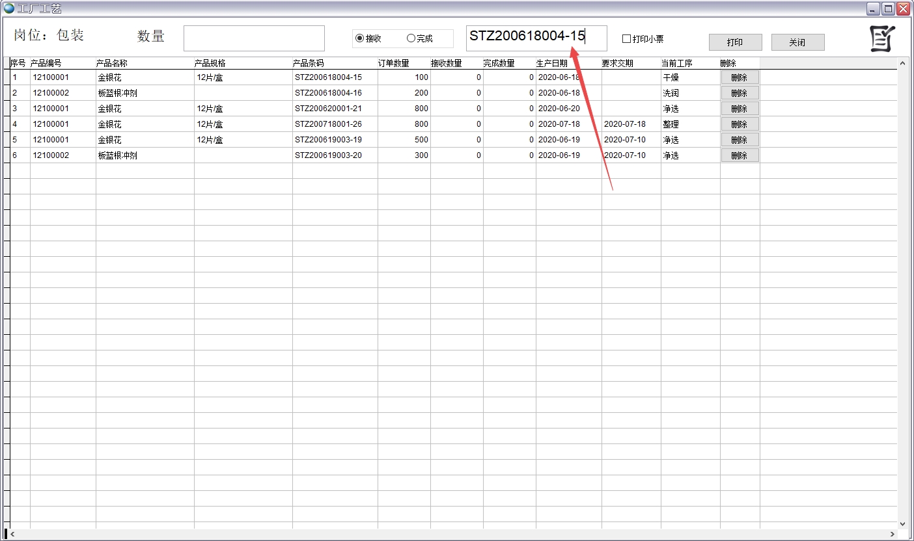Click into the 数量 input field
914x541 pixels.
[x=254, y=38]
